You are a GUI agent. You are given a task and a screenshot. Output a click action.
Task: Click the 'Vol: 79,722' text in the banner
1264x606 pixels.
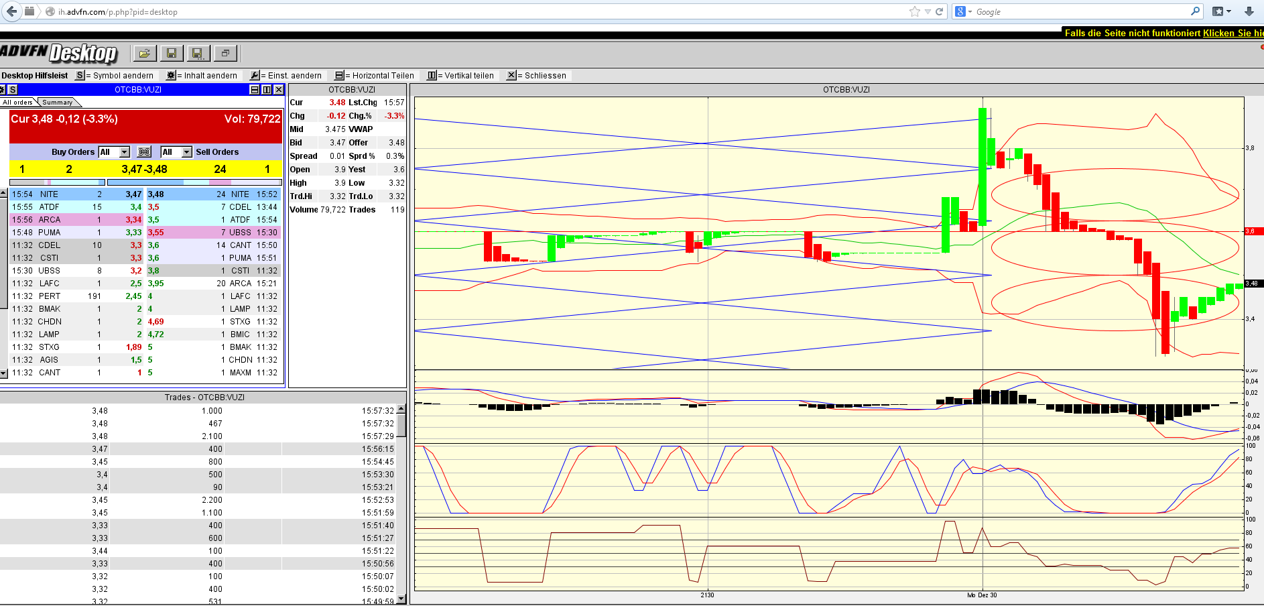[x=252, y=119]
